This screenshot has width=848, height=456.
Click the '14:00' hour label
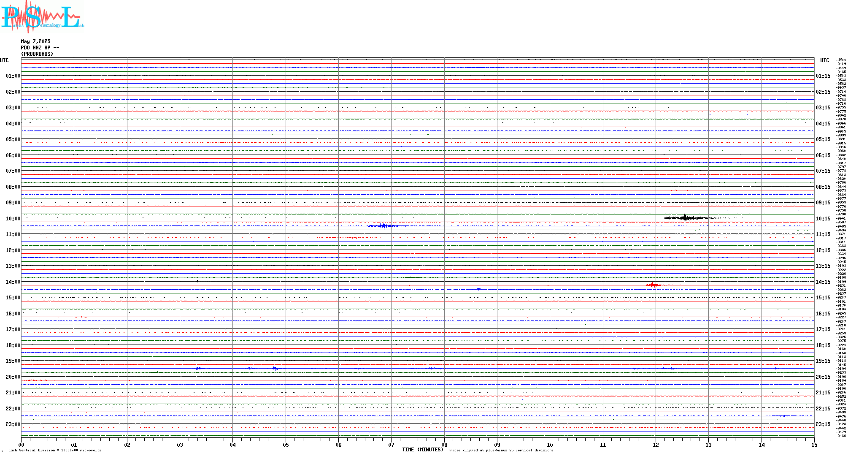13,282
